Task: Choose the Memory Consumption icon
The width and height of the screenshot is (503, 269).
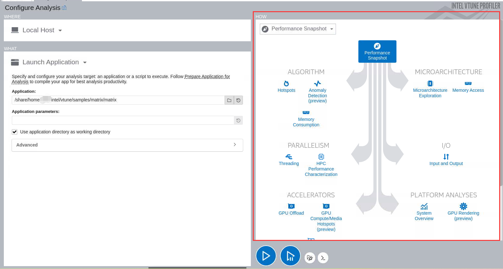Action: click(306, 113)
